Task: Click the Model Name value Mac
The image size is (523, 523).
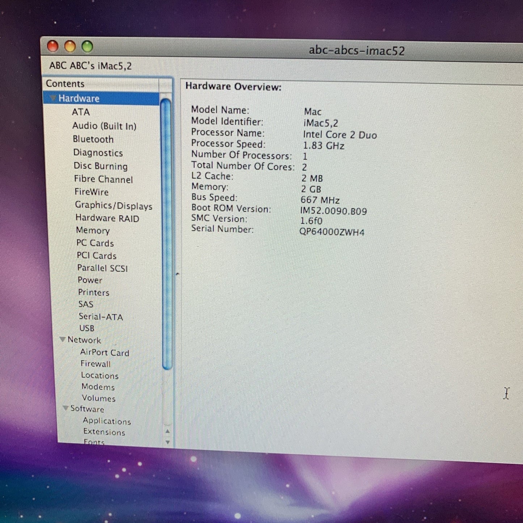Action: point(313,112)
